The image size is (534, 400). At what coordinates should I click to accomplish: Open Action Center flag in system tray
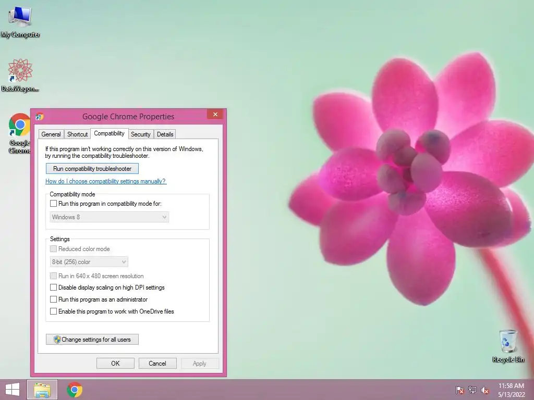(x=460, y=390)
